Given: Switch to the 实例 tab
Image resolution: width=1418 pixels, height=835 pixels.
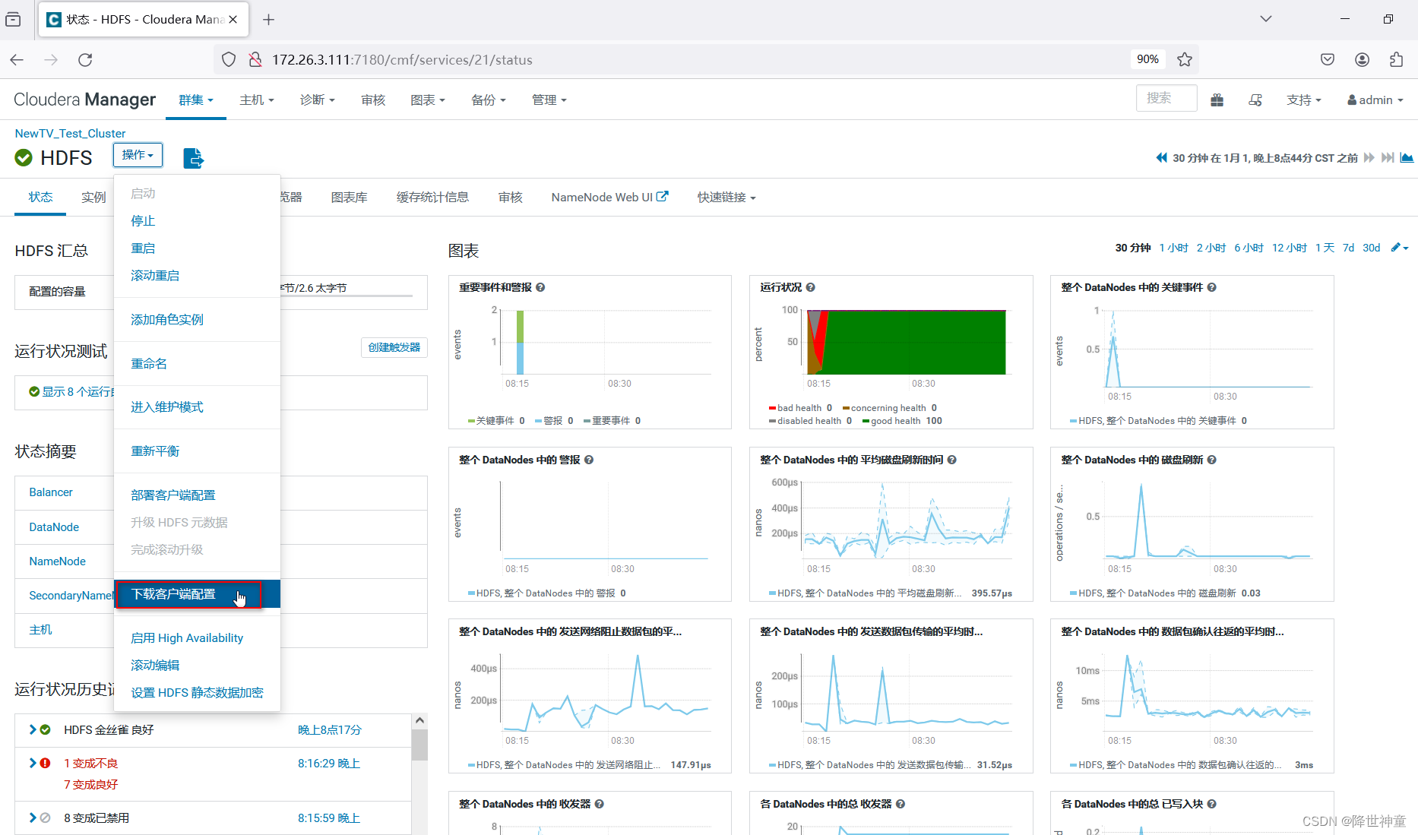Looking at the screenshot, I should (93, 198).
